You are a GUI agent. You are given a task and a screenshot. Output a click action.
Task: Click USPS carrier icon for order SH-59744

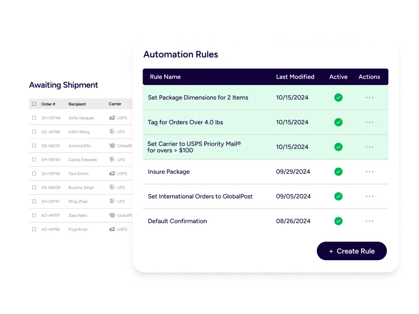112,118
